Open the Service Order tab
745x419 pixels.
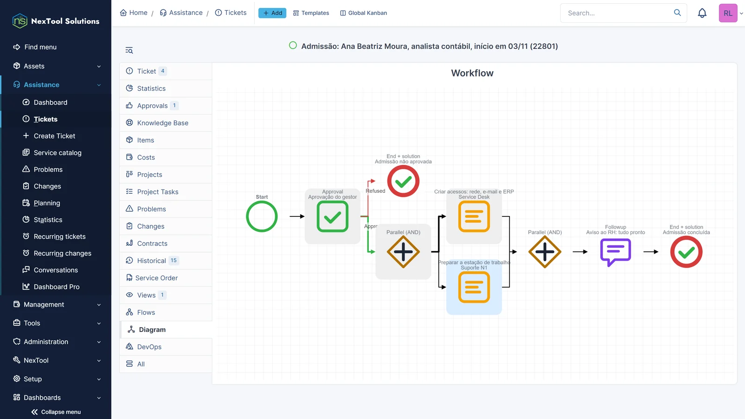[166, 278]
